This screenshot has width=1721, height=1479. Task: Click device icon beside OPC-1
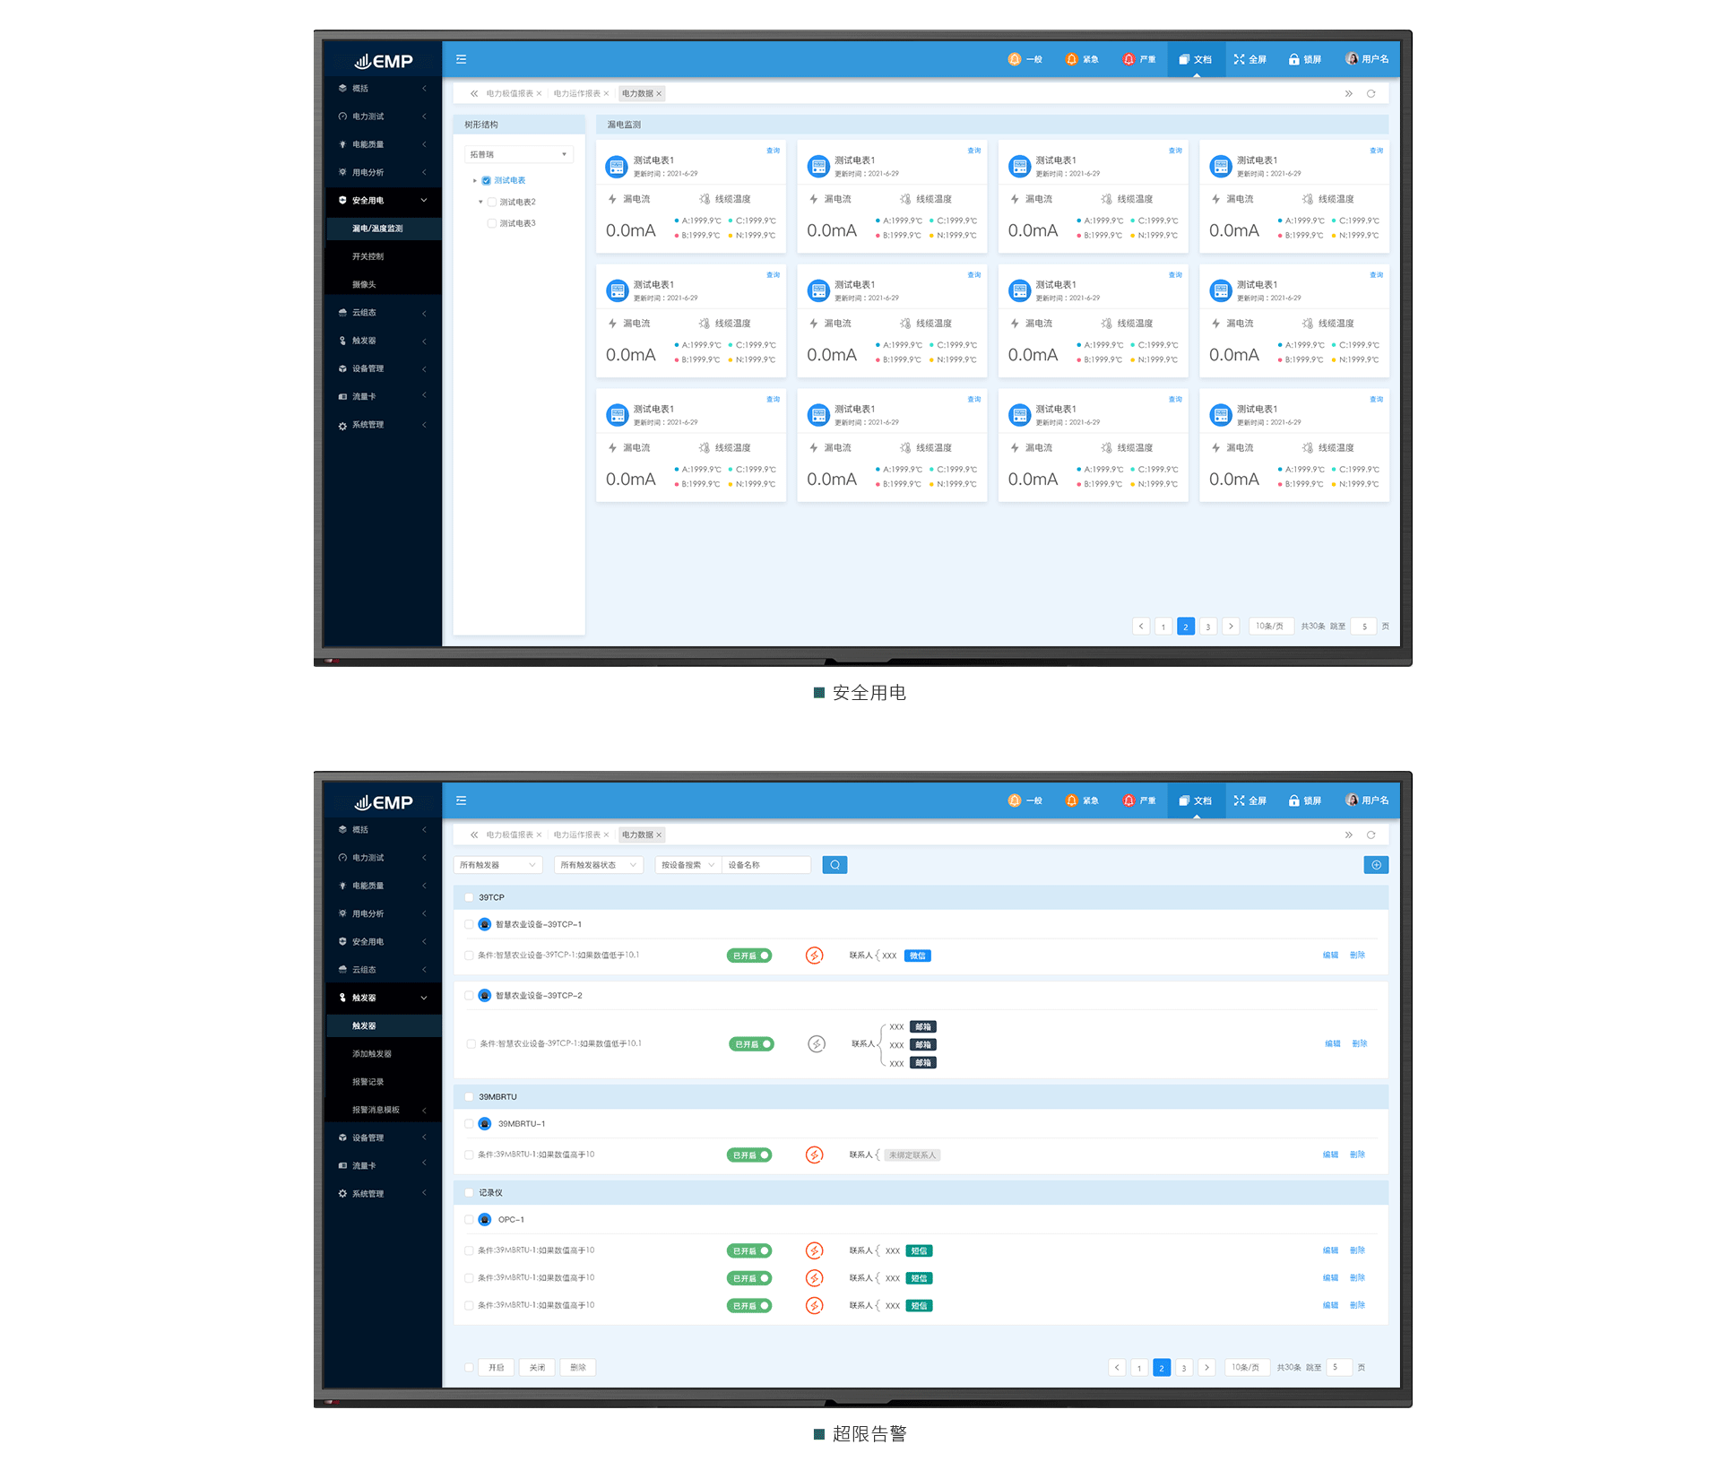(485, 1219)
